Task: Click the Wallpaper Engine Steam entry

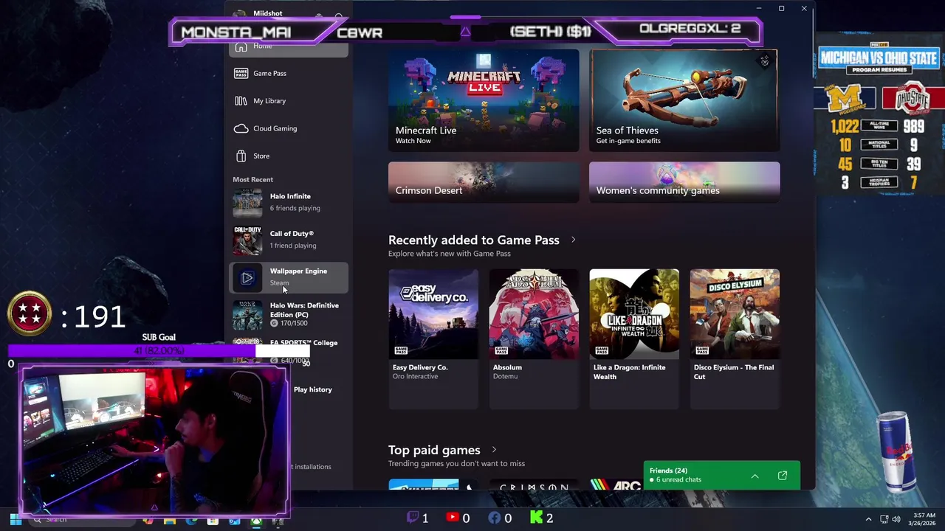Action: tap(289, 277)
